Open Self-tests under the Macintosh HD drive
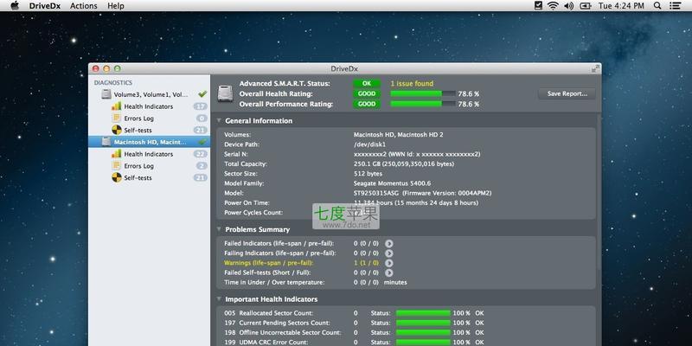 click(149, 178)
